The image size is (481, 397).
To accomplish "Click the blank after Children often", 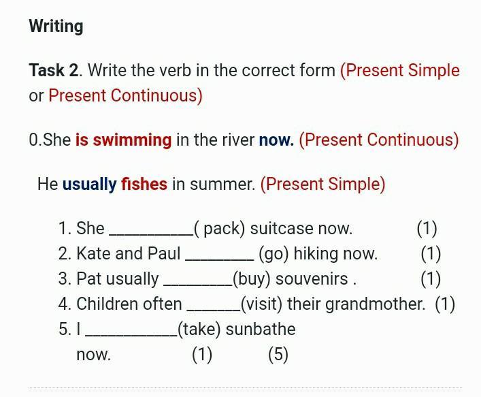I will (x=212, y=305).
